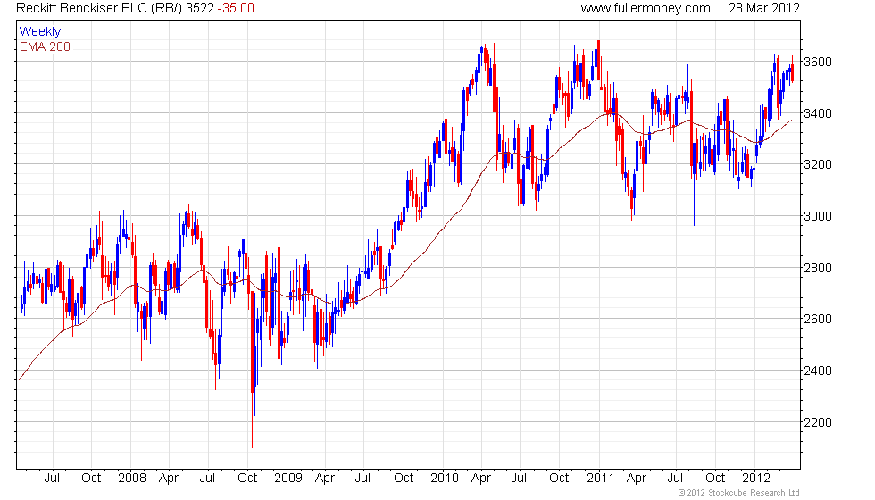Click the 2400 price axis label
The width and height of the screenshot is (875, 500).
[x=818, y=371]
